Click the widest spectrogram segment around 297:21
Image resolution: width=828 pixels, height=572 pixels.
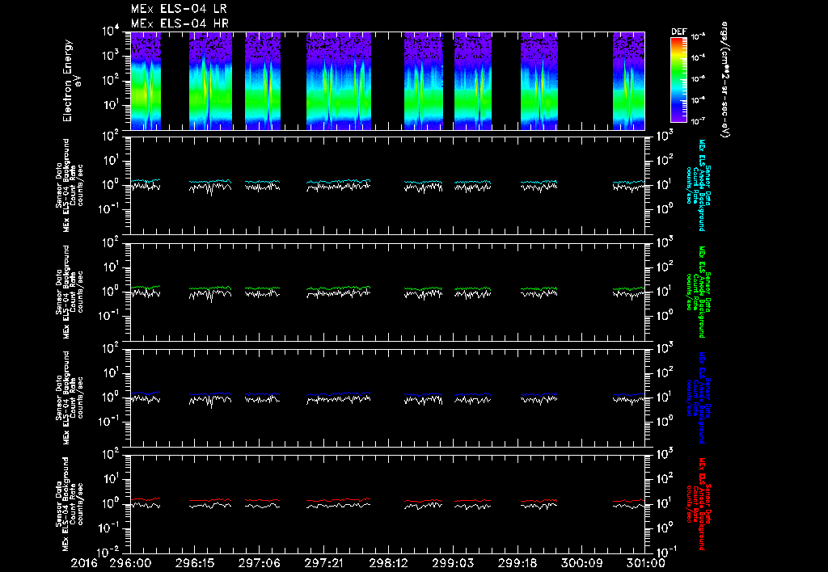point(339,81)
